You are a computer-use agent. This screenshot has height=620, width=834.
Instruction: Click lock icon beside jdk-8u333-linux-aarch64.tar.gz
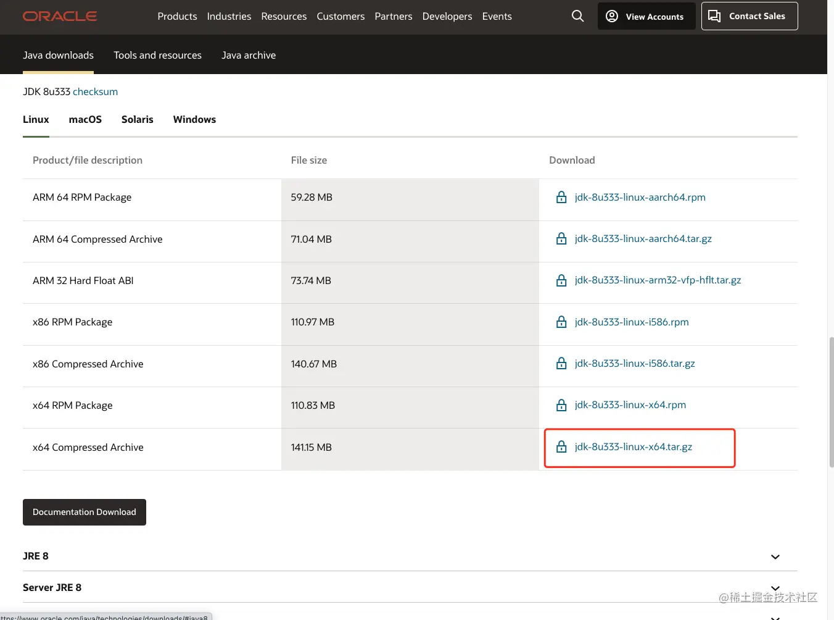click(x=561, y=238)
